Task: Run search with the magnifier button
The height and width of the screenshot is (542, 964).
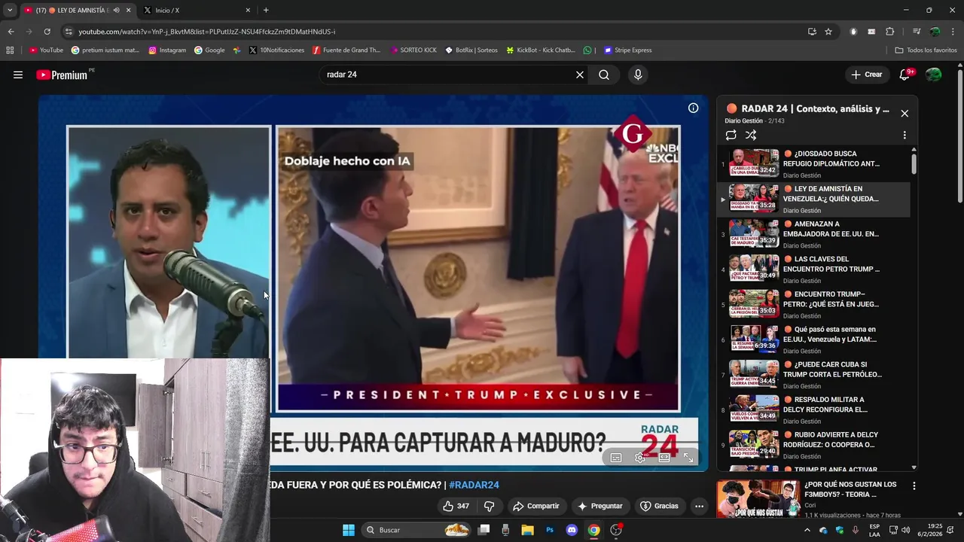Action: click(x=604, y=75)
